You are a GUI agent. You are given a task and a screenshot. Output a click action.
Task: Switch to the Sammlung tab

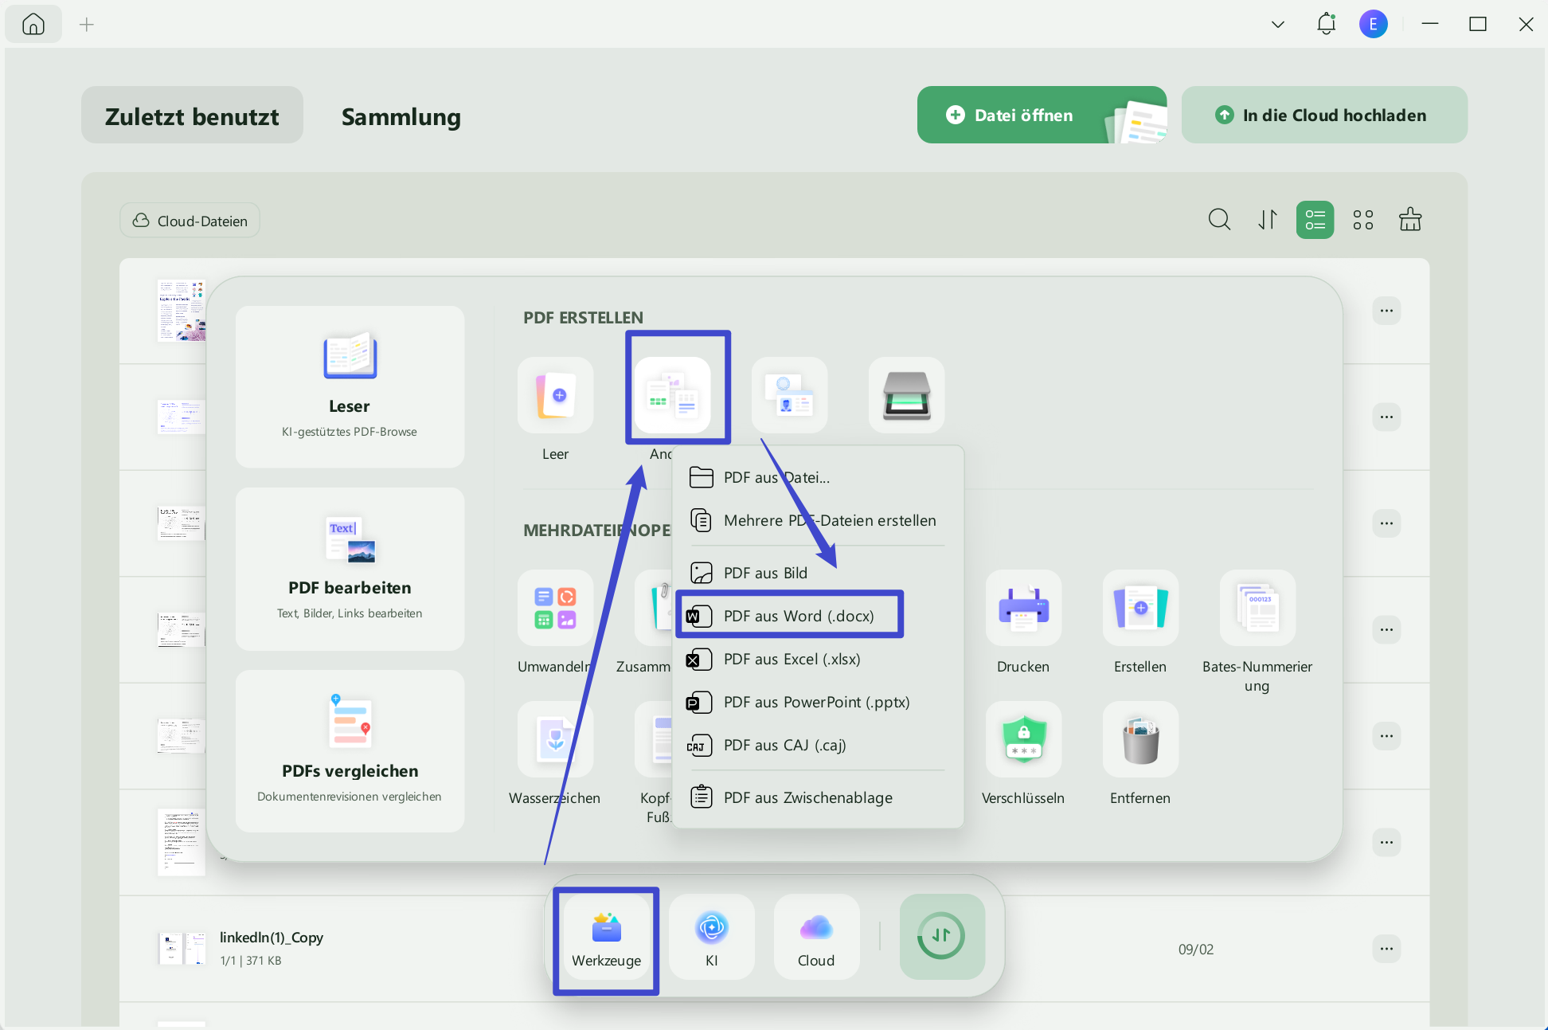click(x=401, y=116)
